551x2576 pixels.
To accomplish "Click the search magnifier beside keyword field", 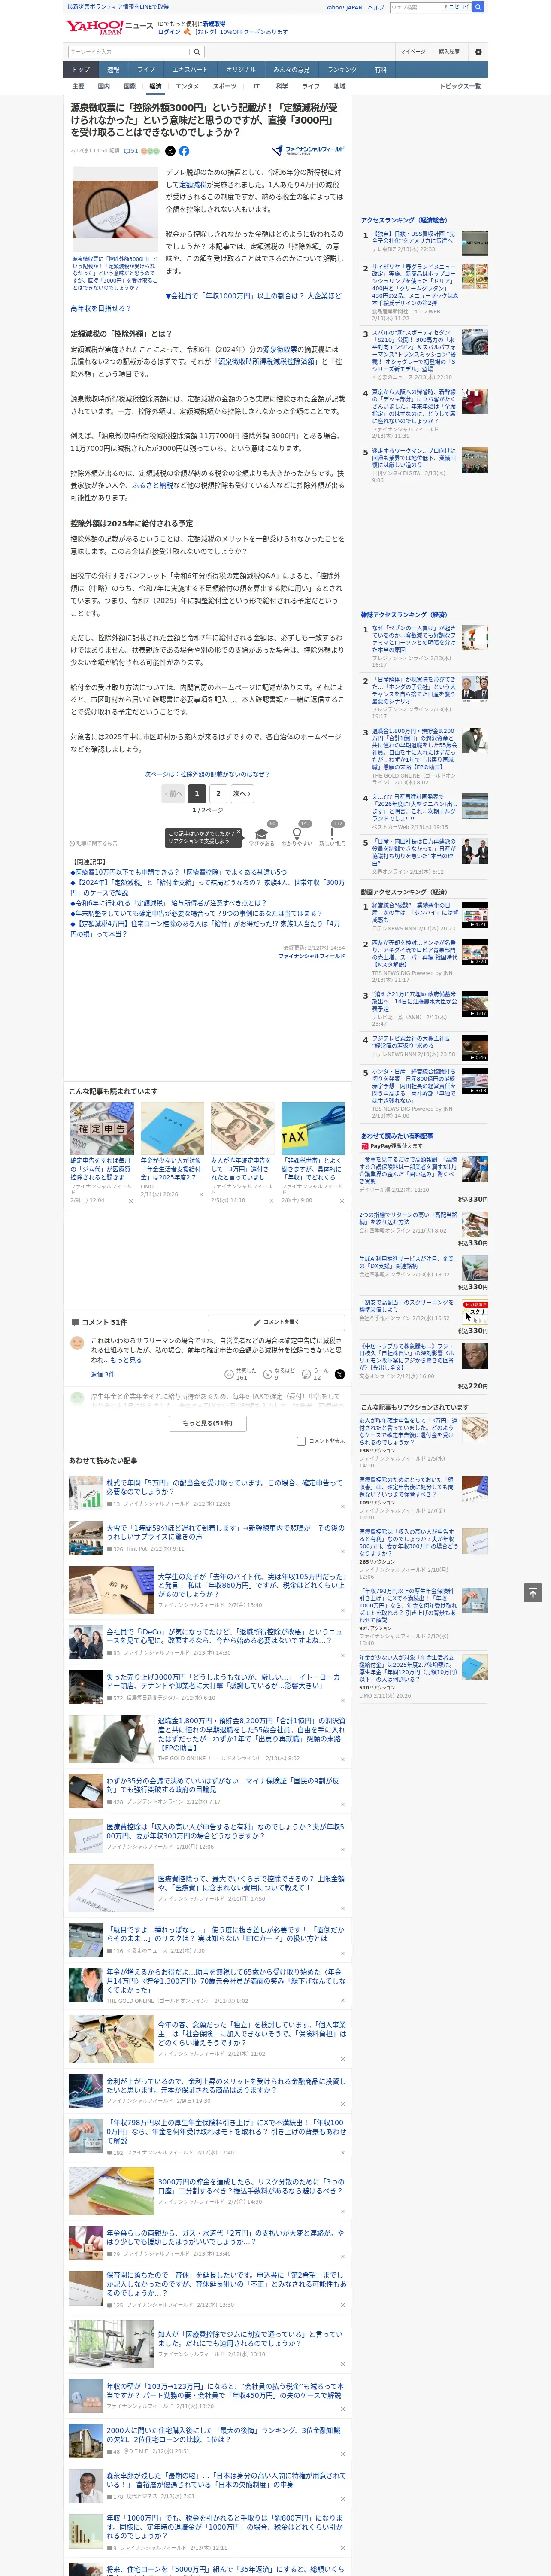I will (x=197, y=51).
